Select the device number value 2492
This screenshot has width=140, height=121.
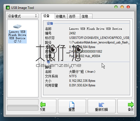tap(72, 33)
